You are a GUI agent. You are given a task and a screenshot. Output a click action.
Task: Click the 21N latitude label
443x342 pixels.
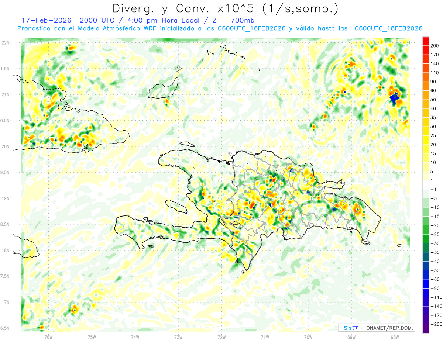click(6, 94)
